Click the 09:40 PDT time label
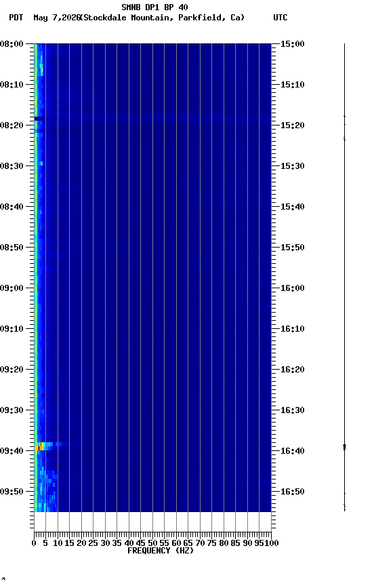The image size is (374, 586). (x=12, y=452)
